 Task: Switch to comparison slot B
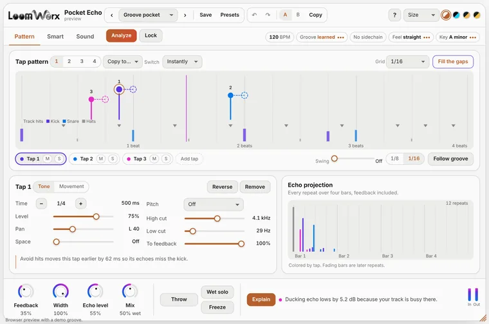[x=298, y=15]
